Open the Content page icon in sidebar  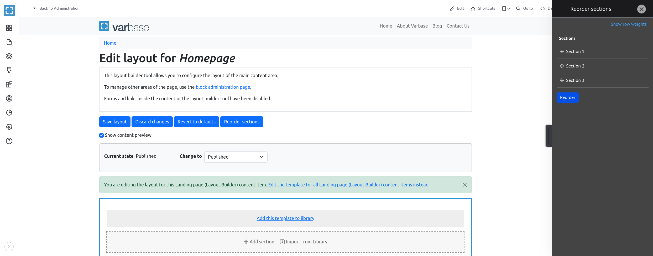click(x=9, y=42)
